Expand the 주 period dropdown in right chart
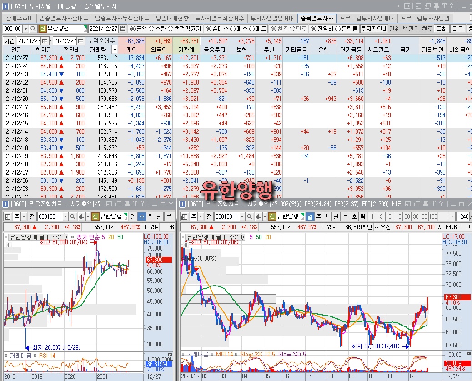The height and width of the screenshot is (381, 472). point(201,216)
